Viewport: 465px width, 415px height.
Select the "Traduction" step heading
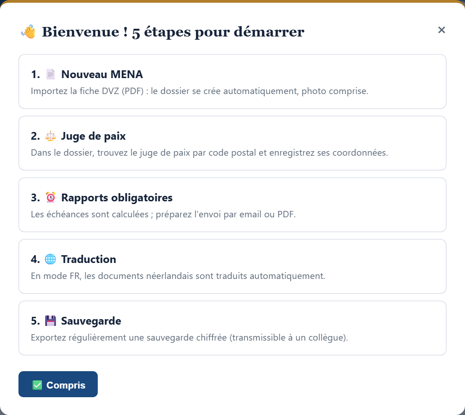click(88, 259)
